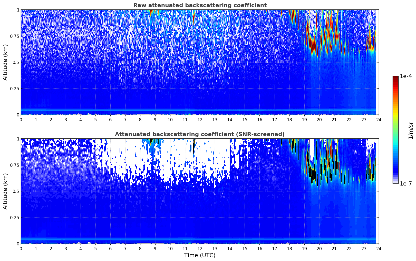Click hour 12 tick label under the top plot
The height and width of the screenshot is (261, 416).
tap(200, 119)
